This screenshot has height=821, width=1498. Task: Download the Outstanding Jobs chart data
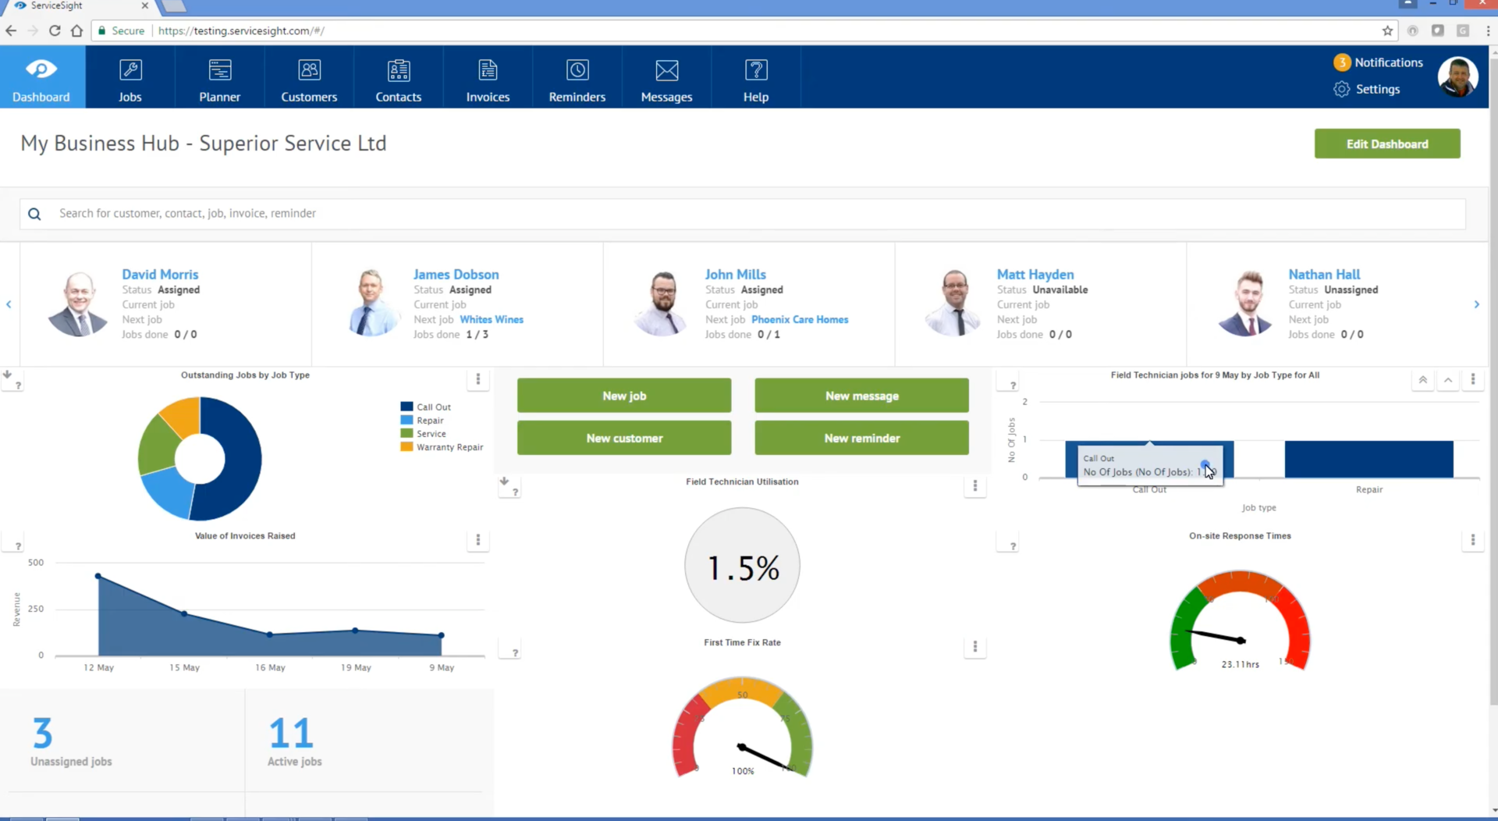6,375
